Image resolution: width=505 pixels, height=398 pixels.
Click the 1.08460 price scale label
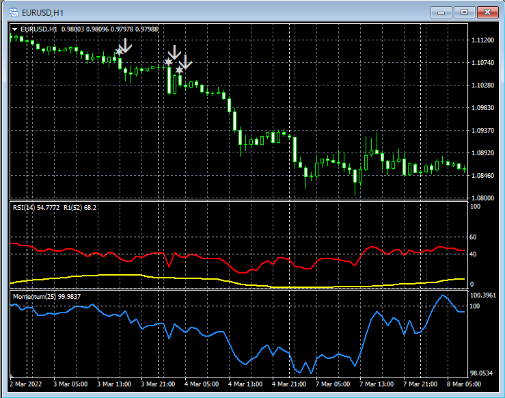(482, 175)
